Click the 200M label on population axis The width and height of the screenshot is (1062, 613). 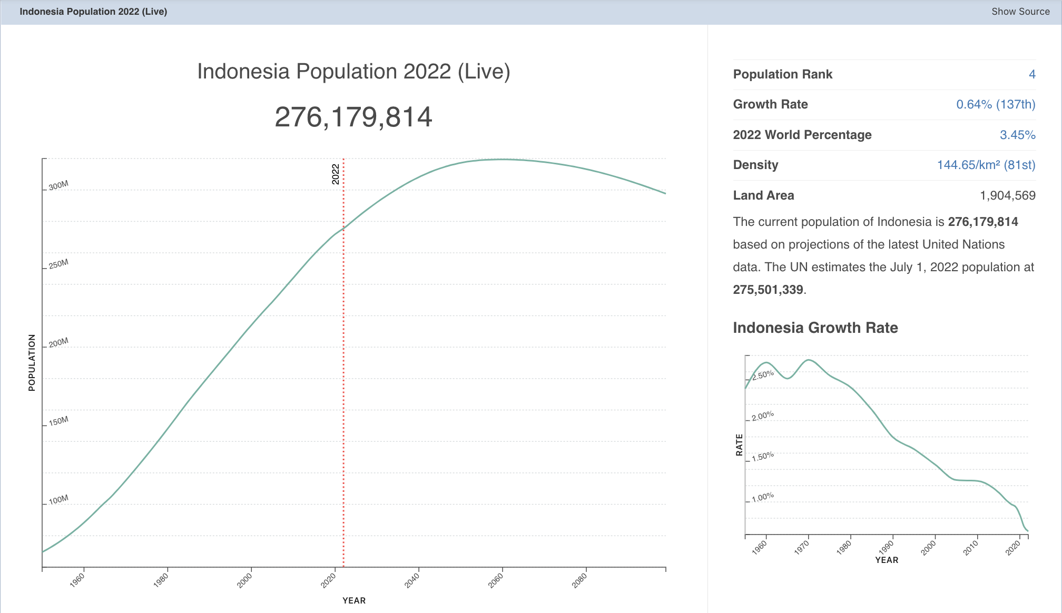pyautogui.click(x=58, y=342)
